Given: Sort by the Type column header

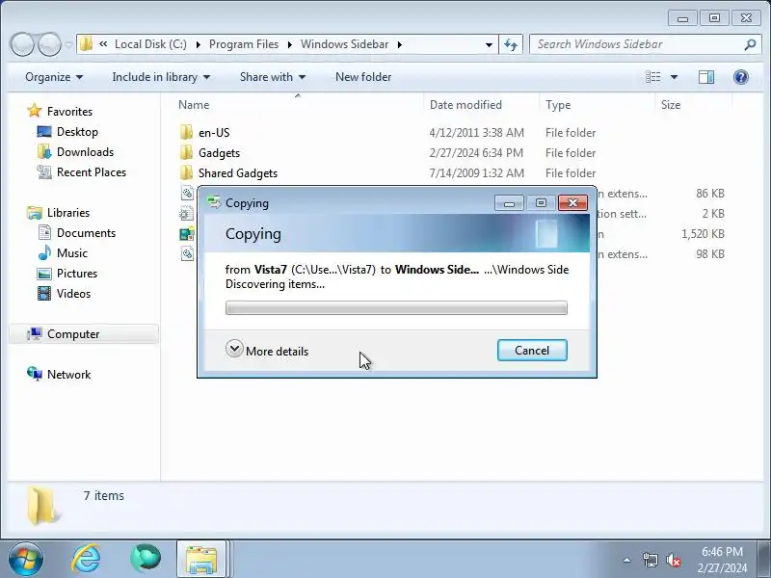Looking at the screenshot, I should click(x=597, y=105).
